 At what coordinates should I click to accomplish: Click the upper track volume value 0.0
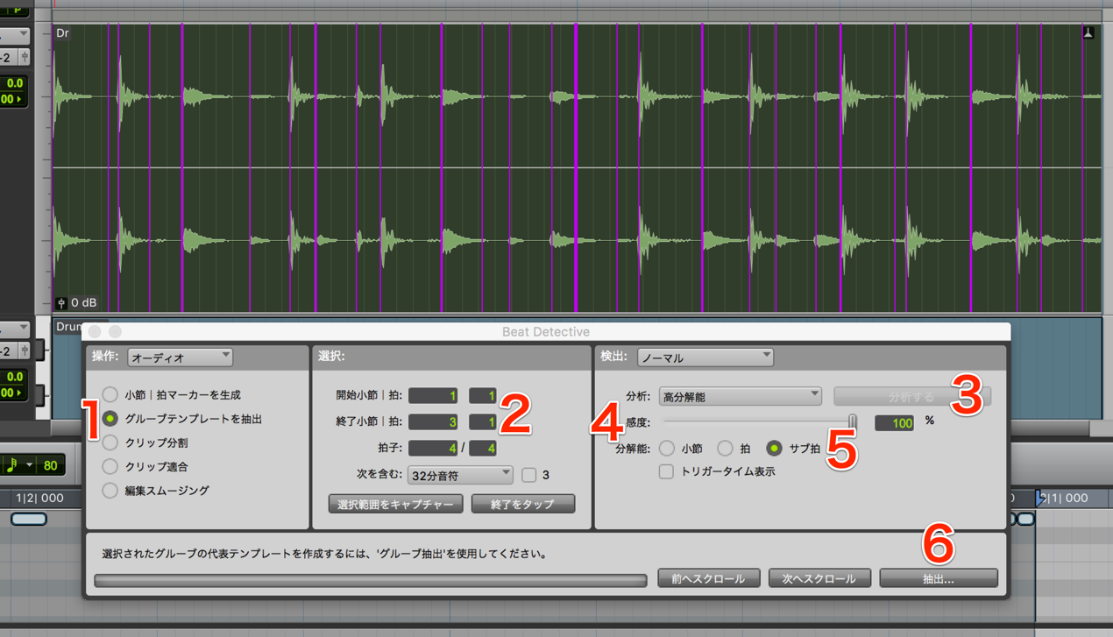tap(15, 83)
